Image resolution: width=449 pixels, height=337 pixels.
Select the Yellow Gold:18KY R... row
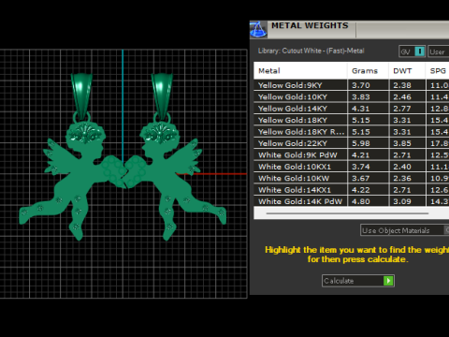pyautogui.click(x=352, y=132)
